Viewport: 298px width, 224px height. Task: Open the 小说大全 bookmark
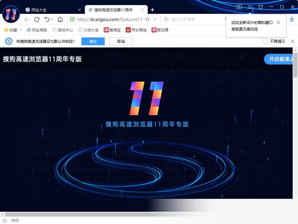click(x=89, y=30)
